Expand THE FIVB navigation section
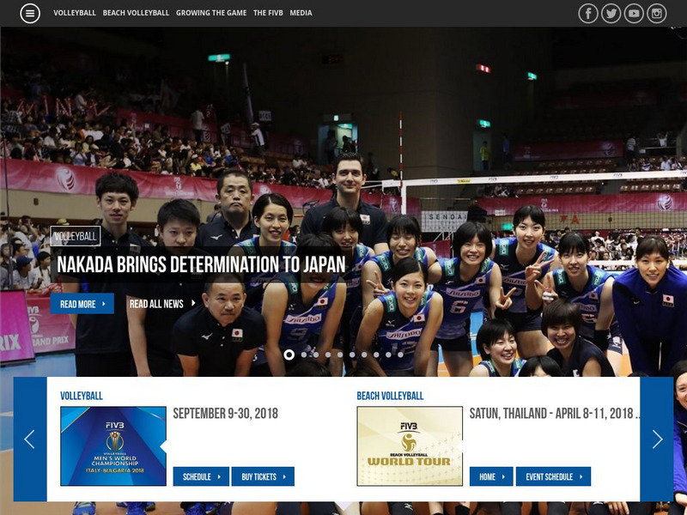The height and width of the screenshot is (515, 687). (271, 13)
